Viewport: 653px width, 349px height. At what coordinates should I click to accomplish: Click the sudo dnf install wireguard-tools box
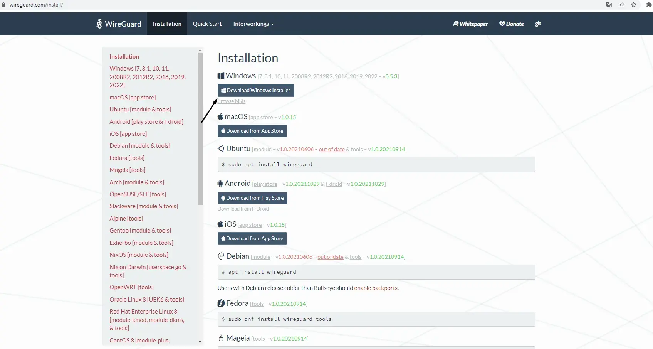(x=376, y=319)
